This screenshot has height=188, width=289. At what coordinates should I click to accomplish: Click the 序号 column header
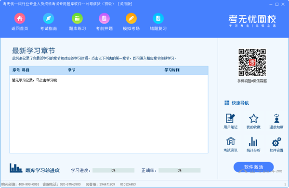point(16,70)
